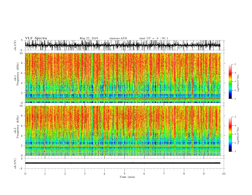Screen dimensions: 252x195
Task: Click the time axis tick label '3'
Action: 85,174
